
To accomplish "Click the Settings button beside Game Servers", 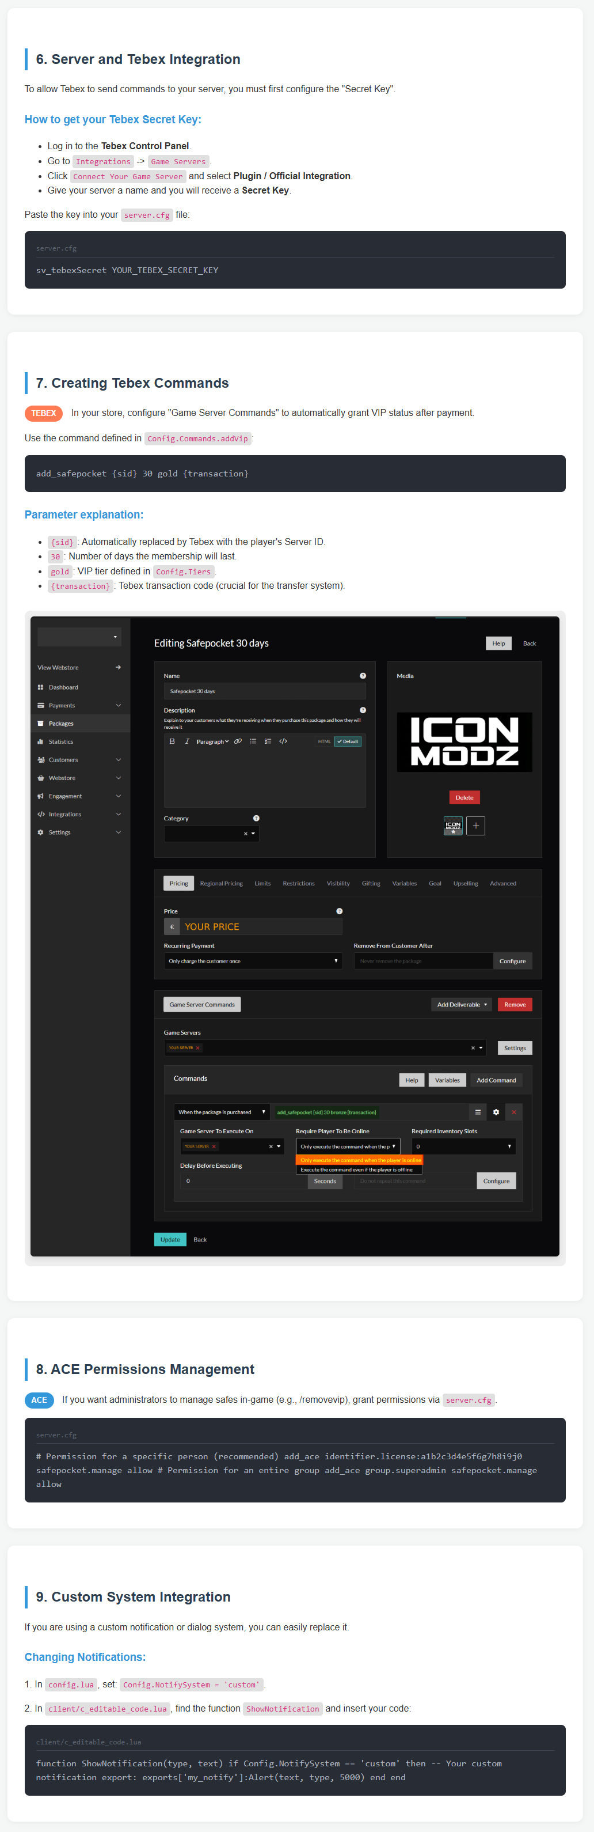I will tap(515, 1047).
